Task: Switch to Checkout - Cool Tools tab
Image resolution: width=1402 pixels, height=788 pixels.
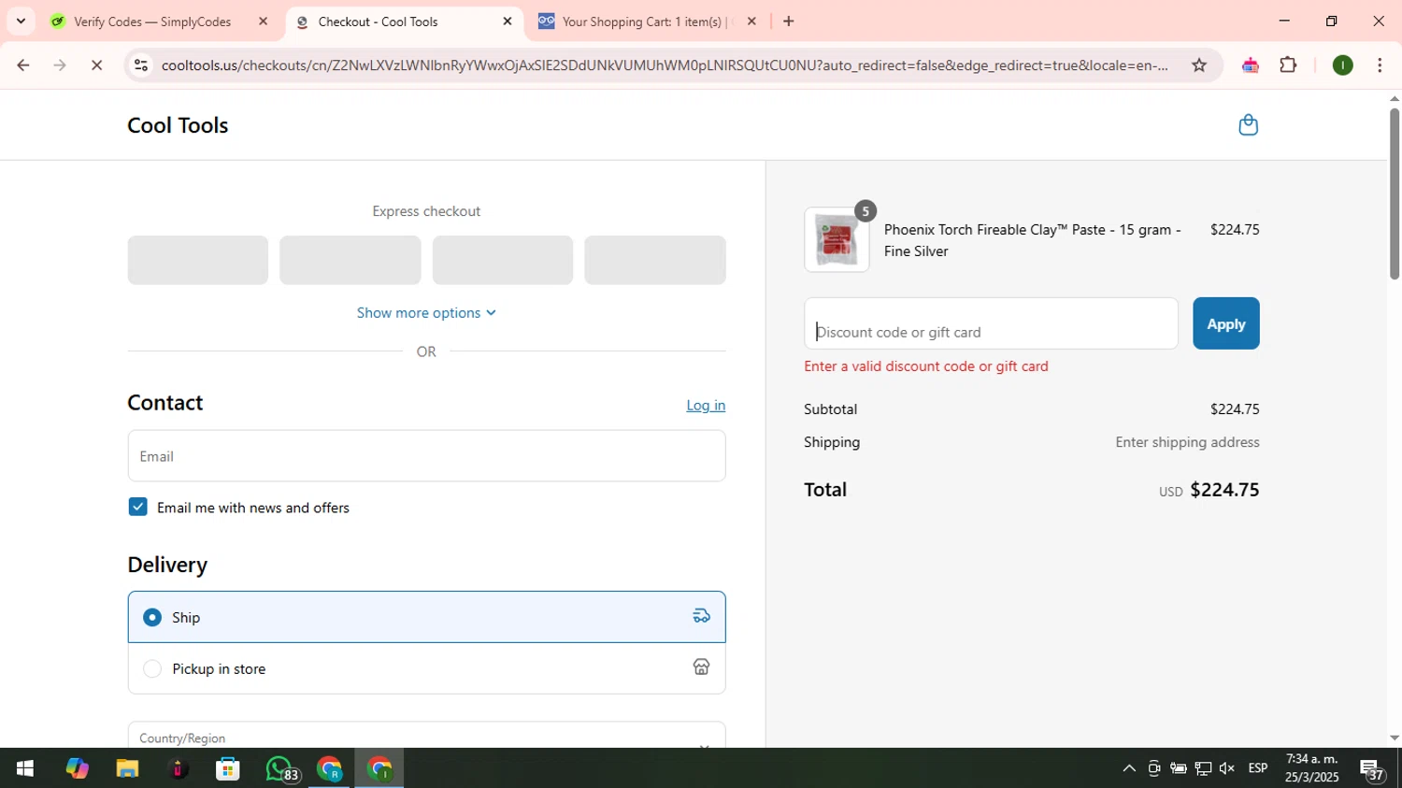Action: click(x=378, y=21)
